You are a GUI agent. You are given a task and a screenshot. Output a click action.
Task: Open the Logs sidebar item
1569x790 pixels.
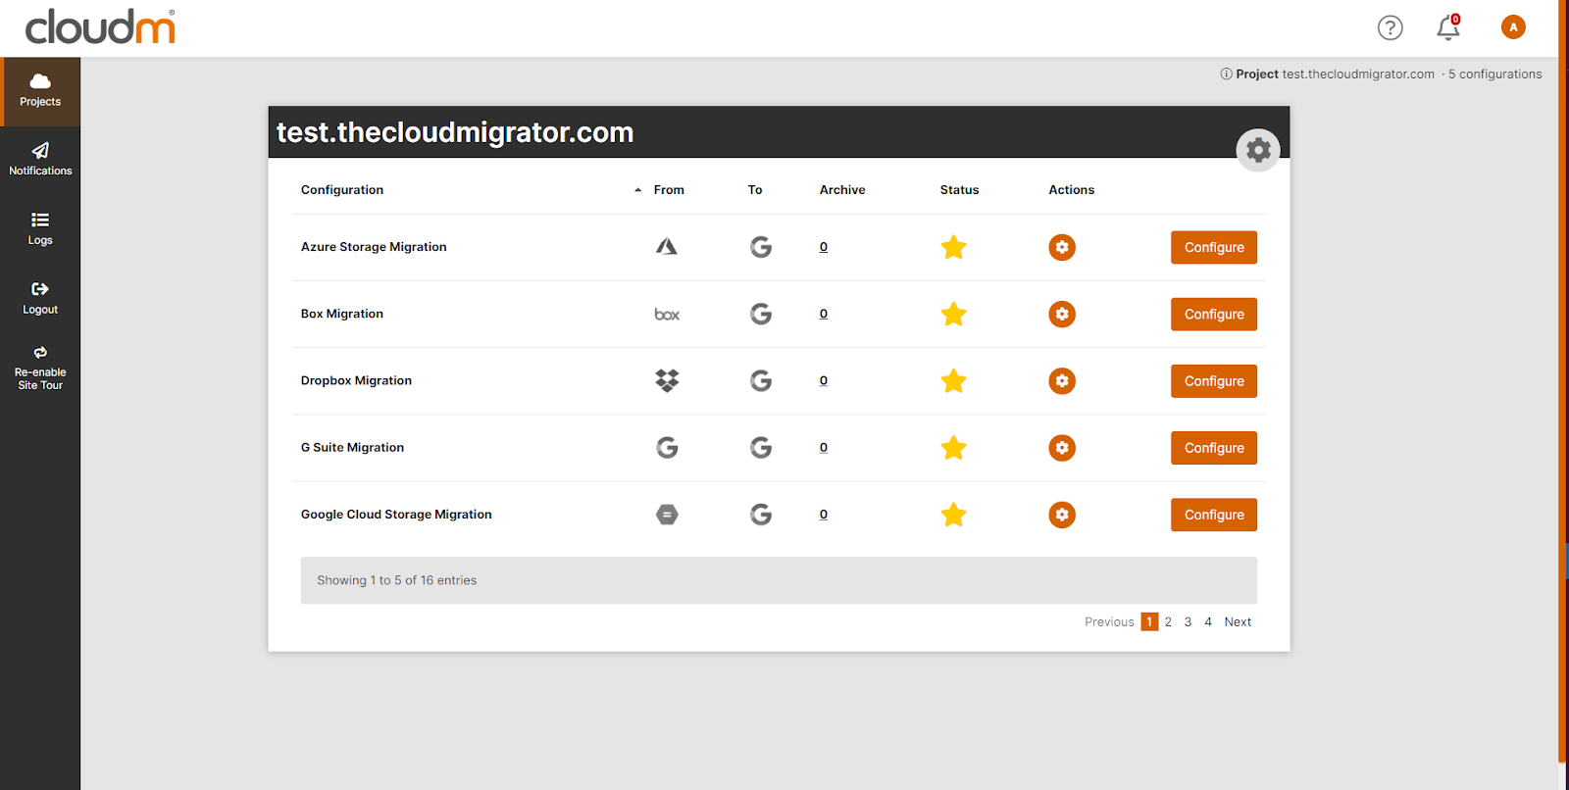(x=40, y=228)
